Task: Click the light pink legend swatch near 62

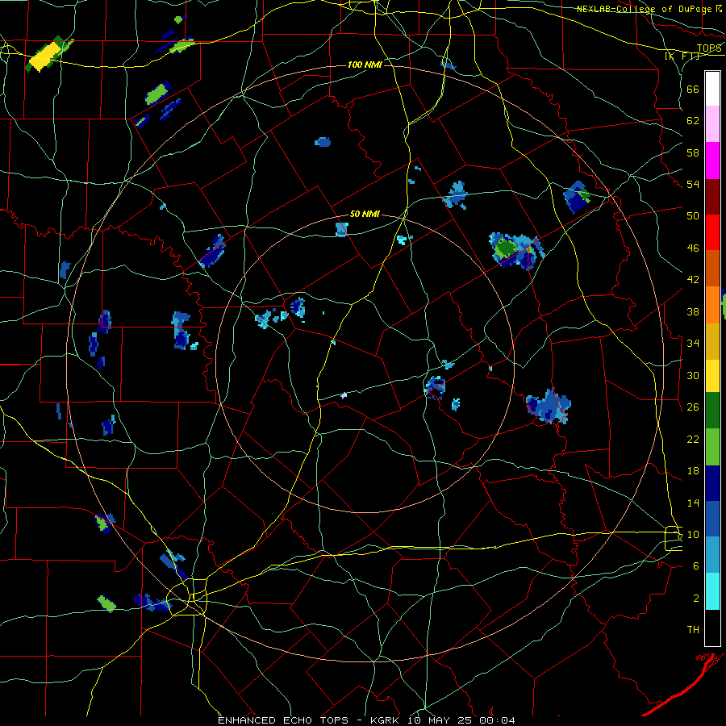Action: (712, 124)
